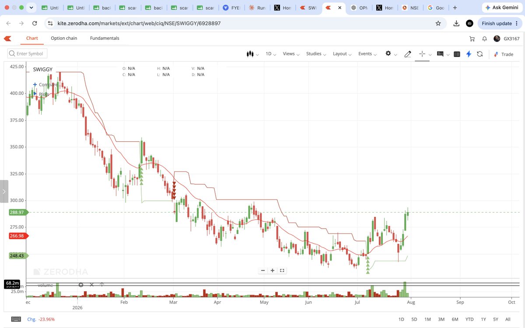
Task: Click the Ask Gemini button
Action: pos(501,8)
